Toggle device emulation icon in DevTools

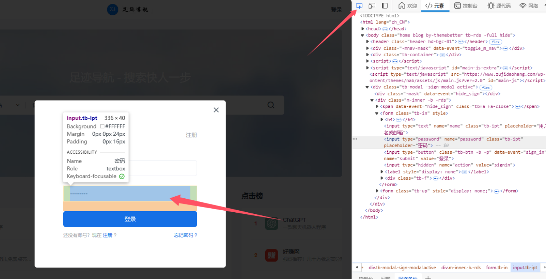[x=372, y=6]
